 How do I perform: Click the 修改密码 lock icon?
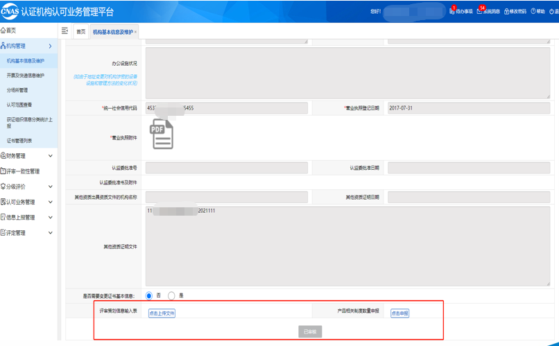click(506, 11)
